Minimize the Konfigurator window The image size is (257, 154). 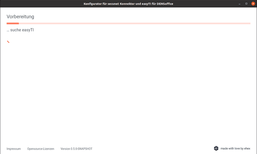pyautogui.click(x=240, y=3)
